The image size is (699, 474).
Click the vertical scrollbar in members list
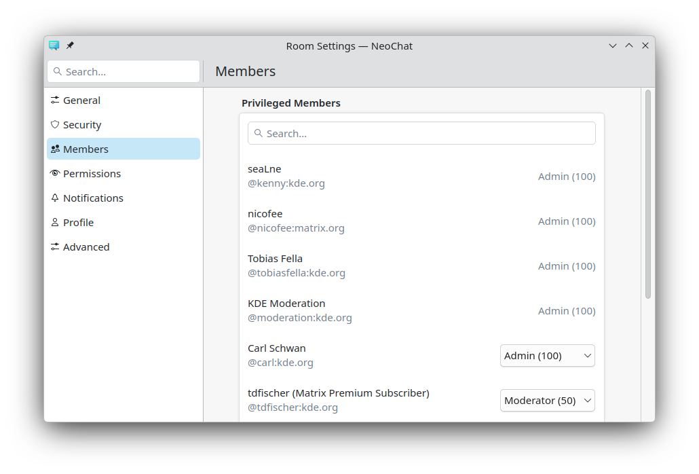point(647,194)
